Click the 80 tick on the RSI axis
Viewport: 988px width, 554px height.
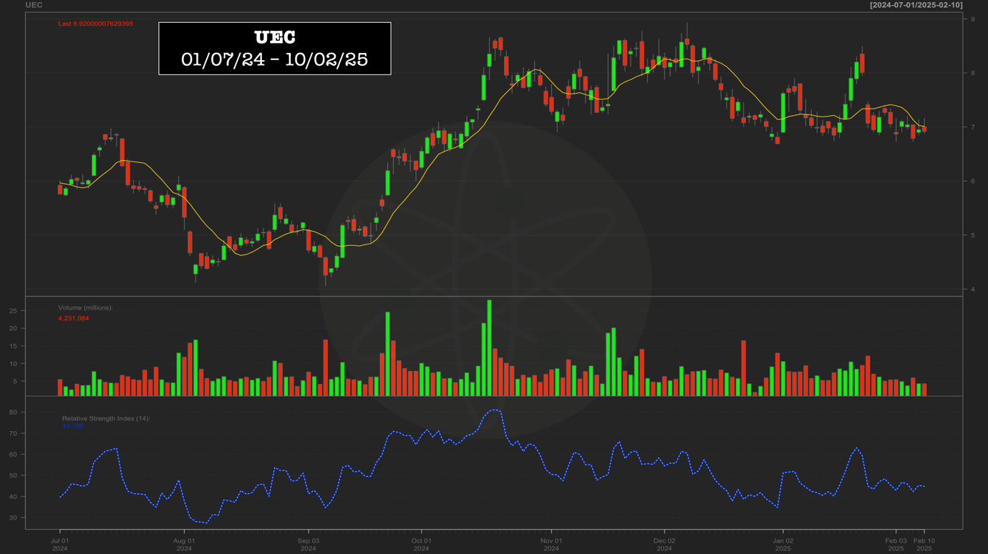point(13,412)
